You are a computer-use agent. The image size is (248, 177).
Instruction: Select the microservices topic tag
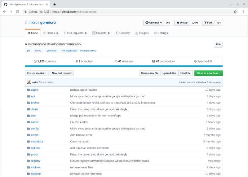69,51
